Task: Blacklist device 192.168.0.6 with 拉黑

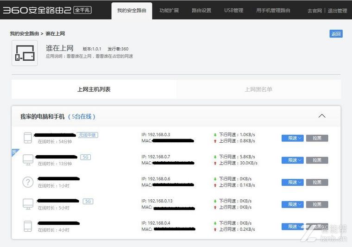Action: coord(317,182)
